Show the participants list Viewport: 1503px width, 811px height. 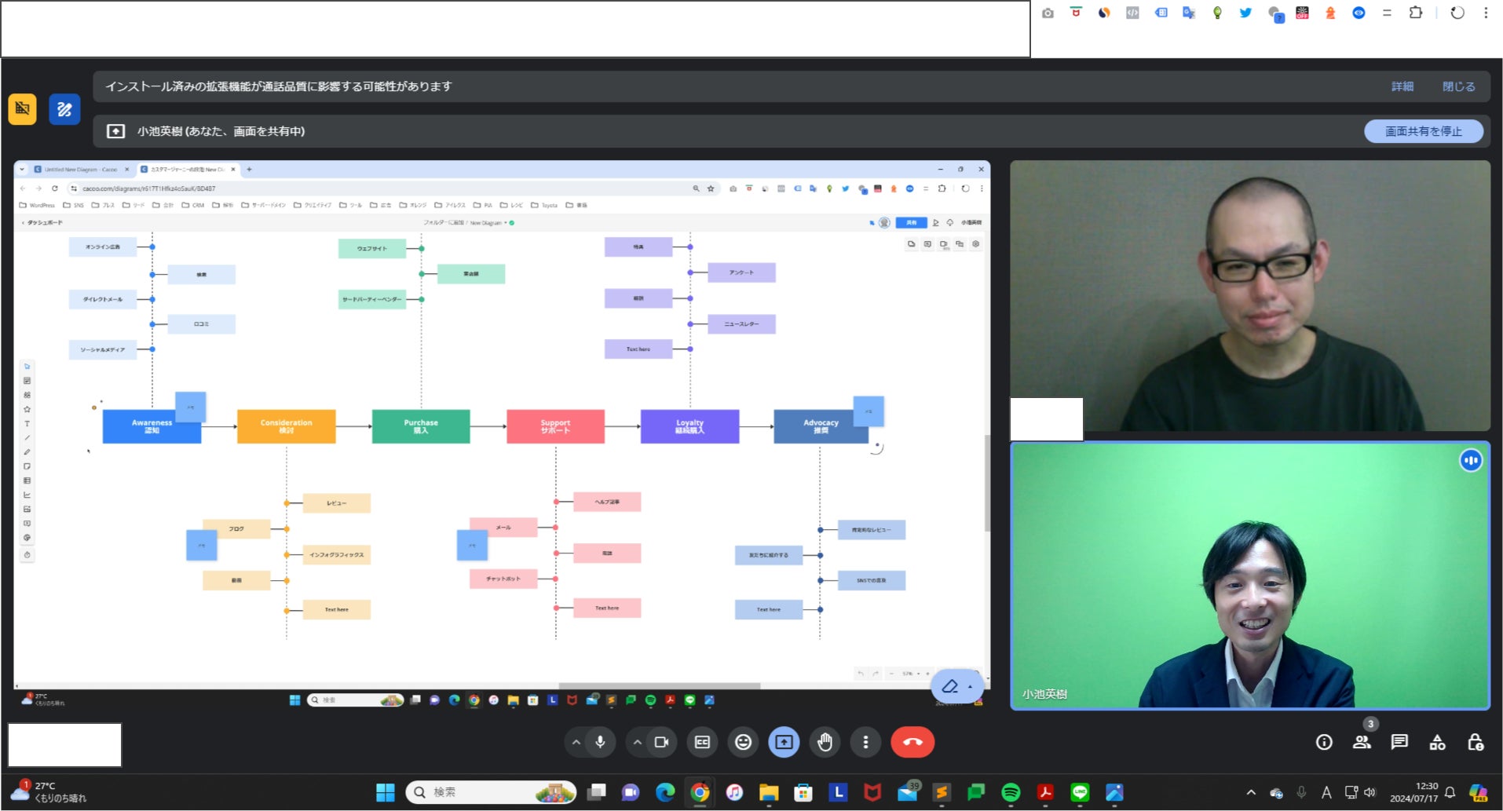[1362, 742]
